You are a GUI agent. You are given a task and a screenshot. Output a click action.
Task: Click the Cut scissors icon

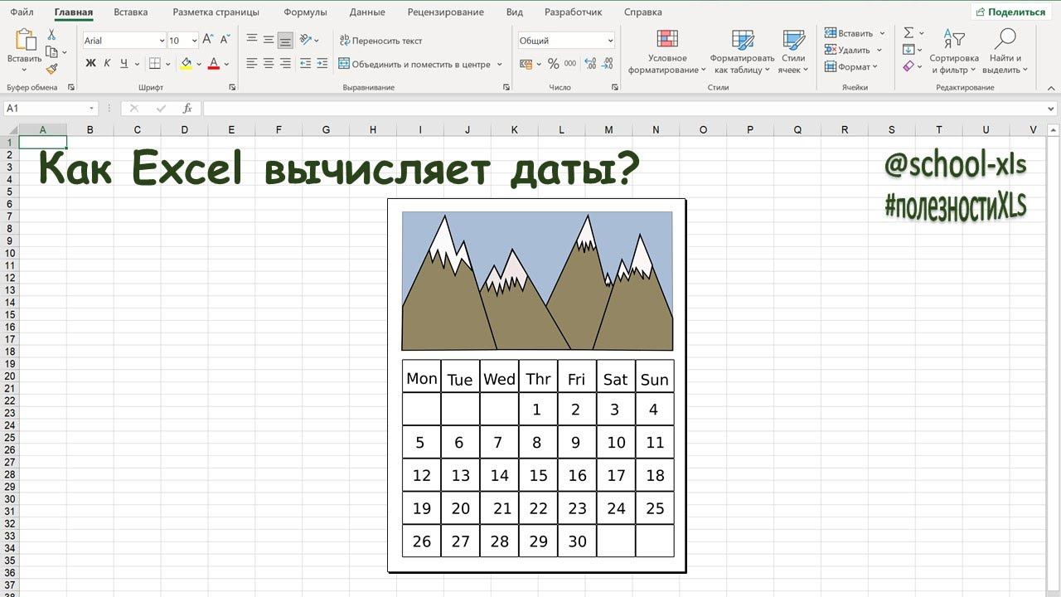click(x=51, y=35)
